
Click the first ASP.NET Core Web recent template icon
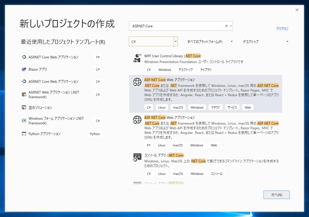coord(24,57)
